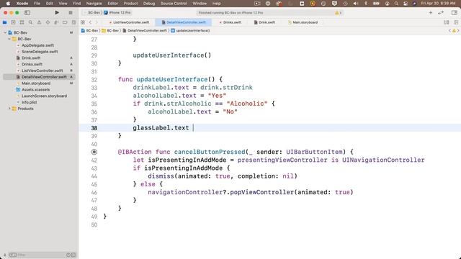461x259 pixels.
Task: Click the IBAction connection circle on line 41
Action: 94,152
